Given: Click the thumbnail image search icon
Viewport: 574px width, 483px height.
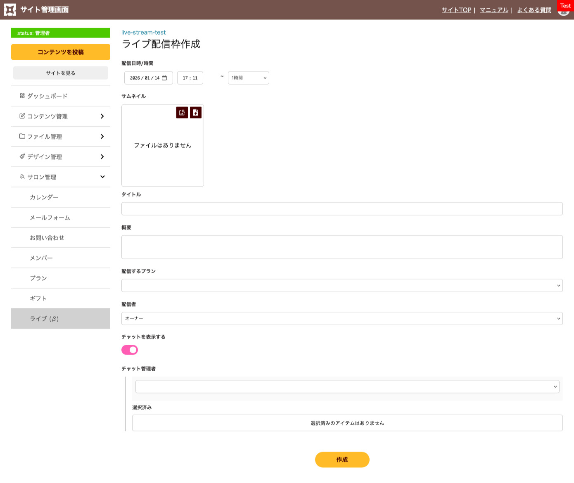Looking at the screenshot, I should [182, 113].
